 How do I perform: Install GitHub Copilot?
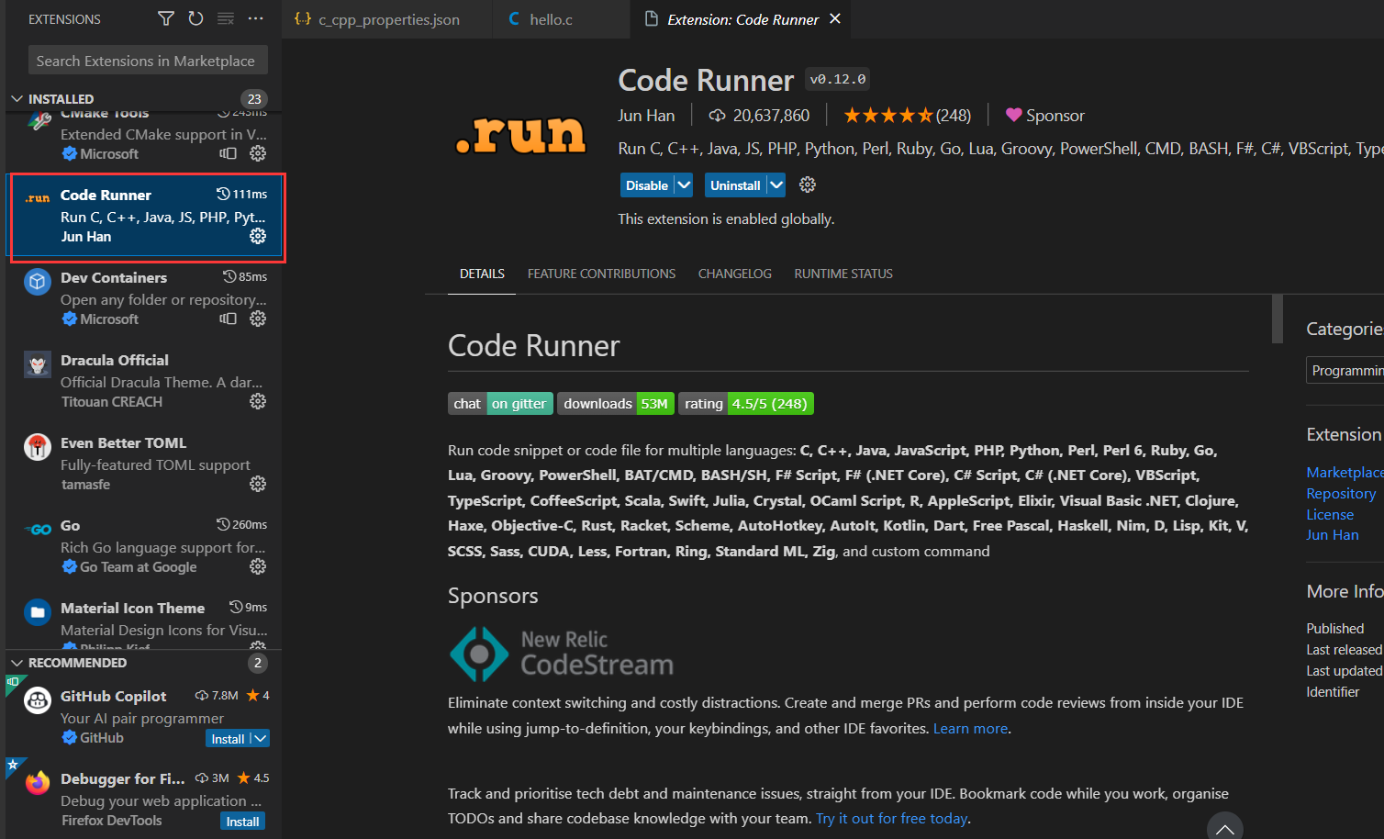point(228,739)
